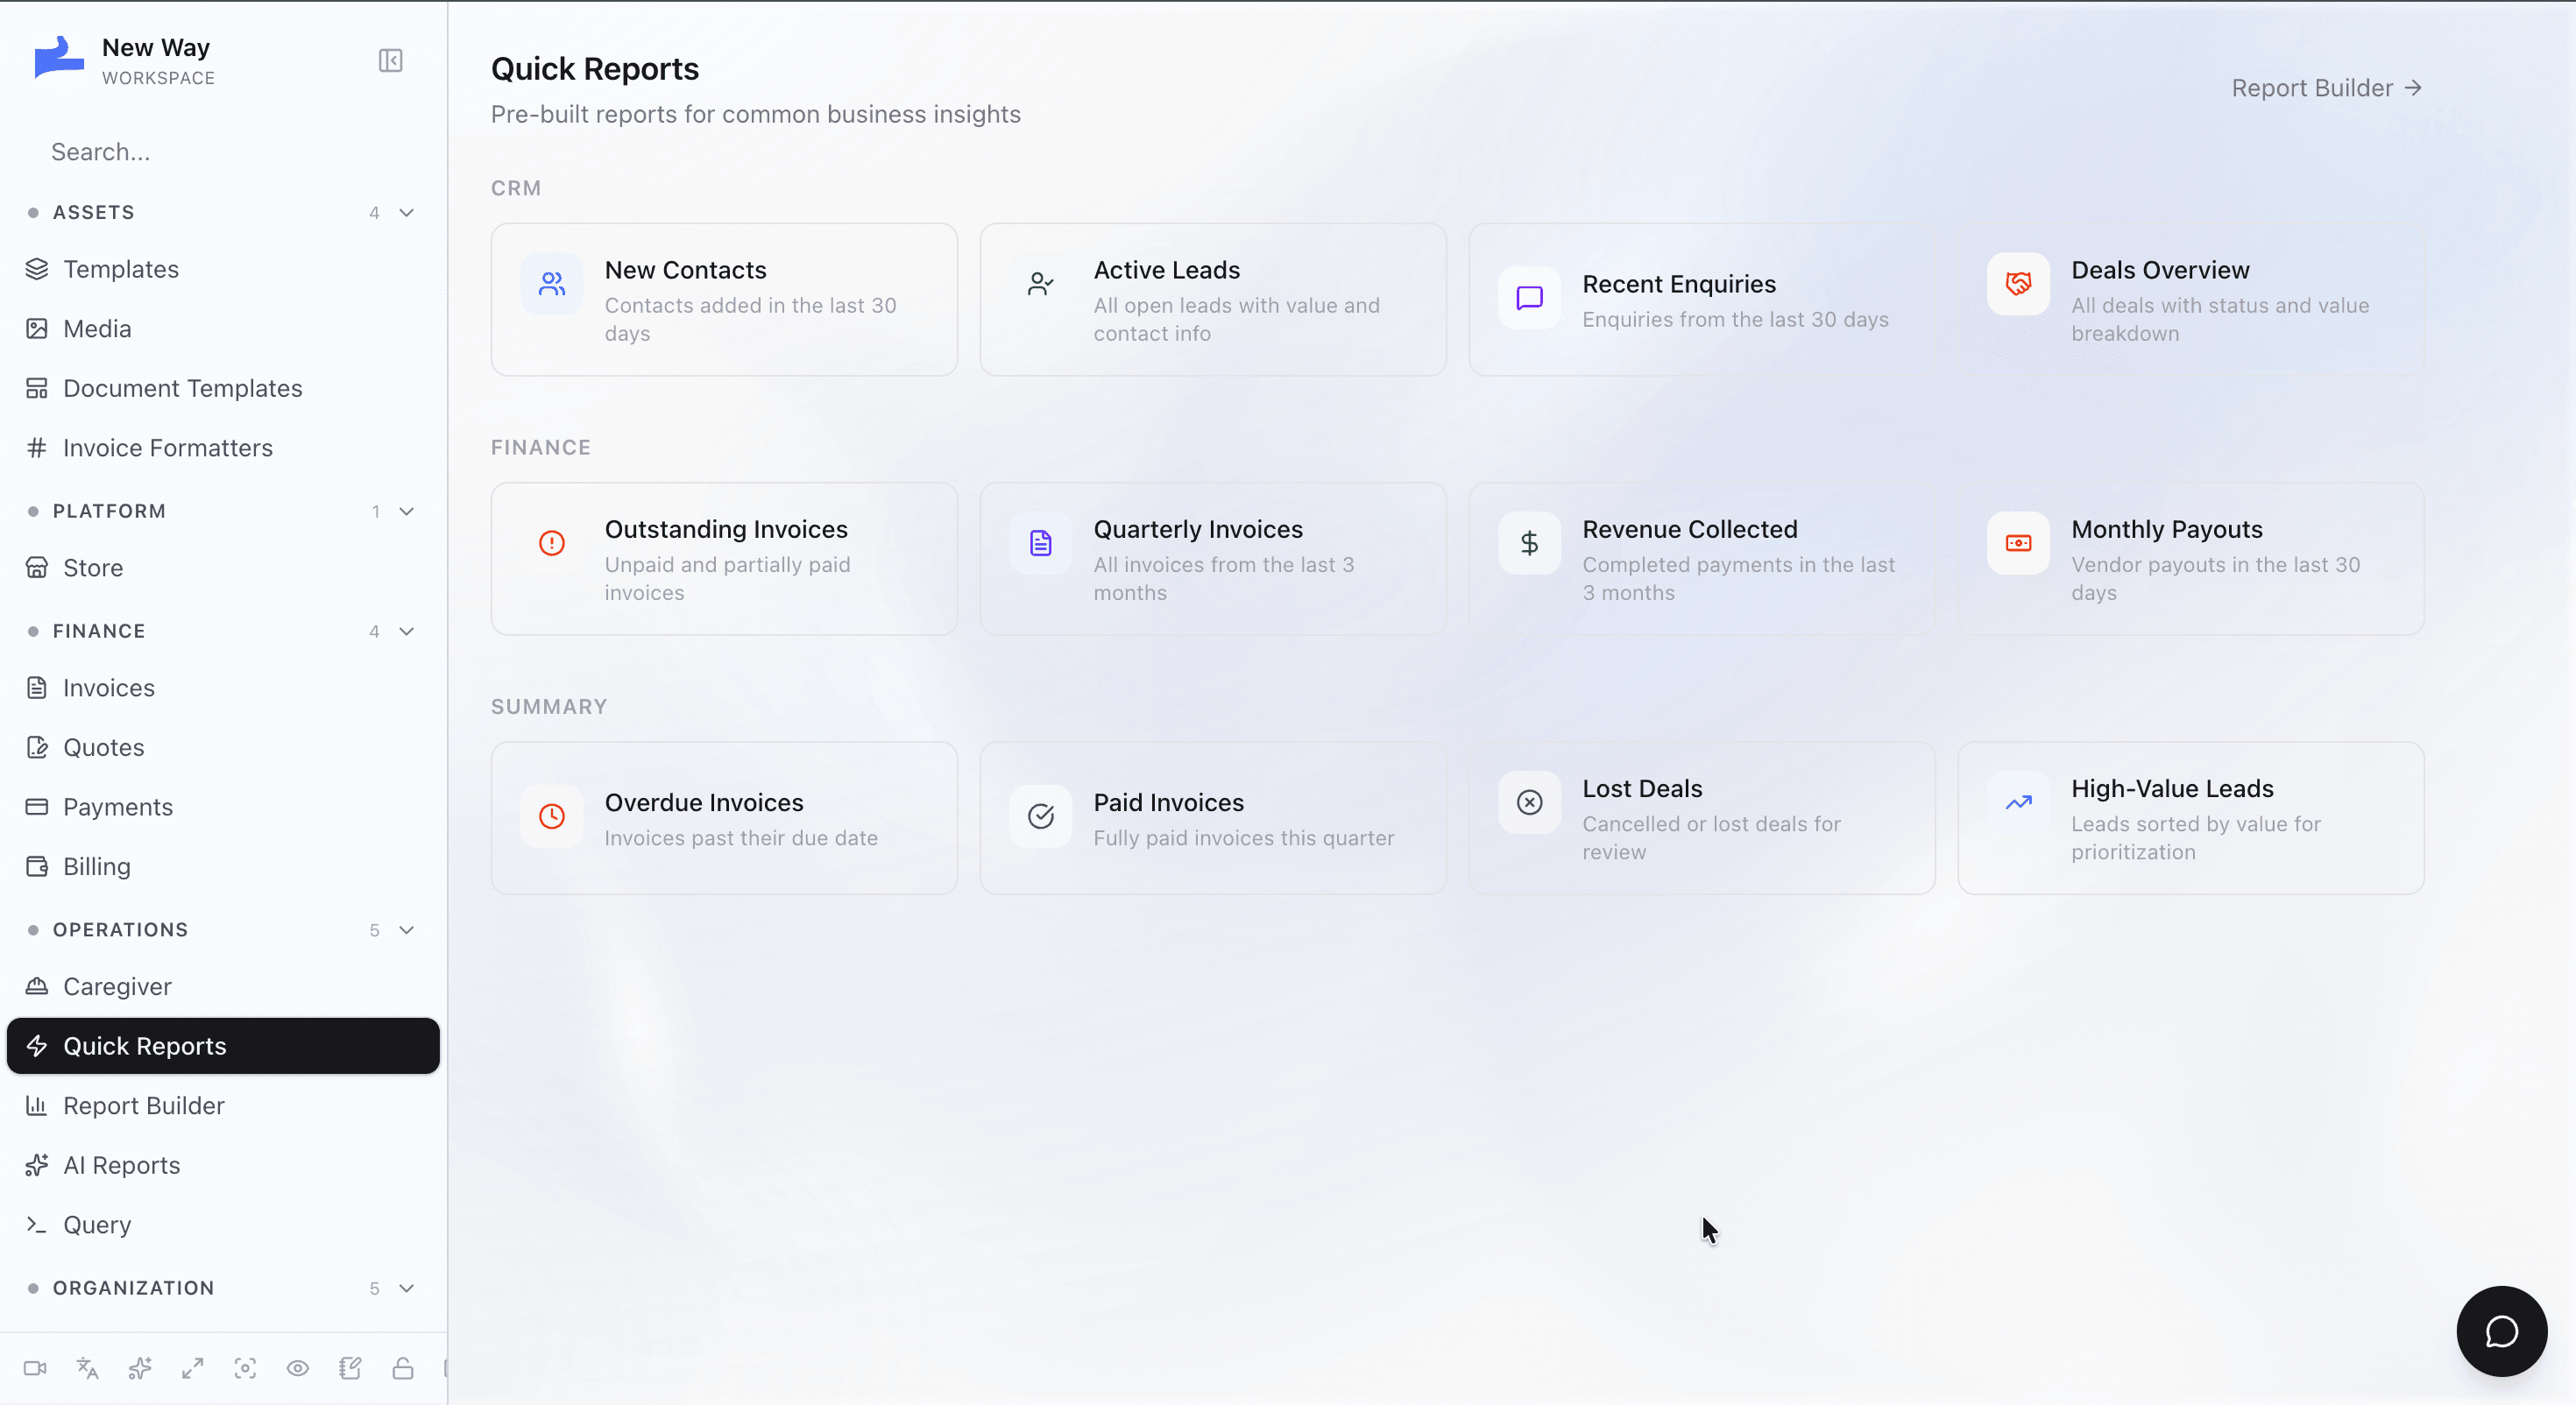Toggle the unlock padlock icon in bottom toolbar

[403, 1369]
